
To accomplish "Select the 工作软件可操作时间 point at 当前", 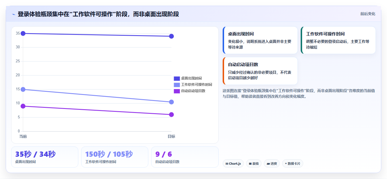I will 23,89.
